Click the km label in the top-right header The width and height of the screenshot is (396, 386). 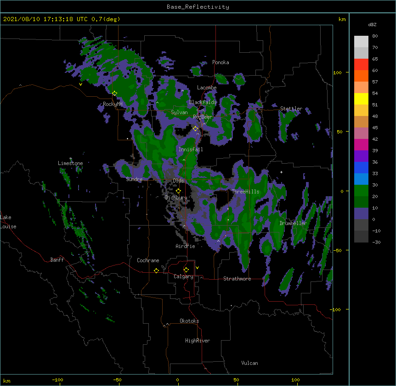[x=342, y=19]
